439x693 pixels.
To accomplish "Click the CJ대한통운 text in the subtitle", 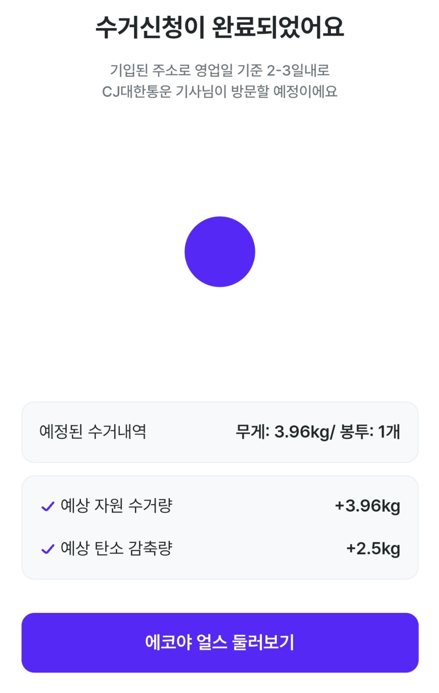I will [136, 91].
